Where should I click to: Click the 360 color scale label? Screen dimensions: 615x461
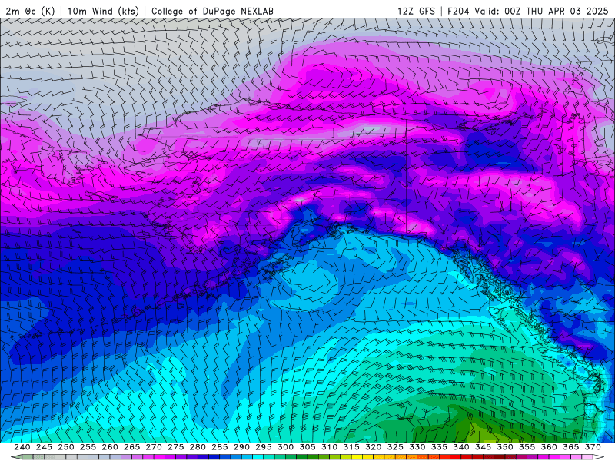pos(549,447)
